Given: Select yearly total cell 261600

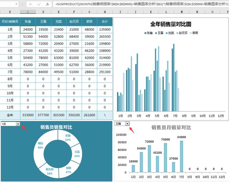Looking at the screenshot, I should [89, 115].
